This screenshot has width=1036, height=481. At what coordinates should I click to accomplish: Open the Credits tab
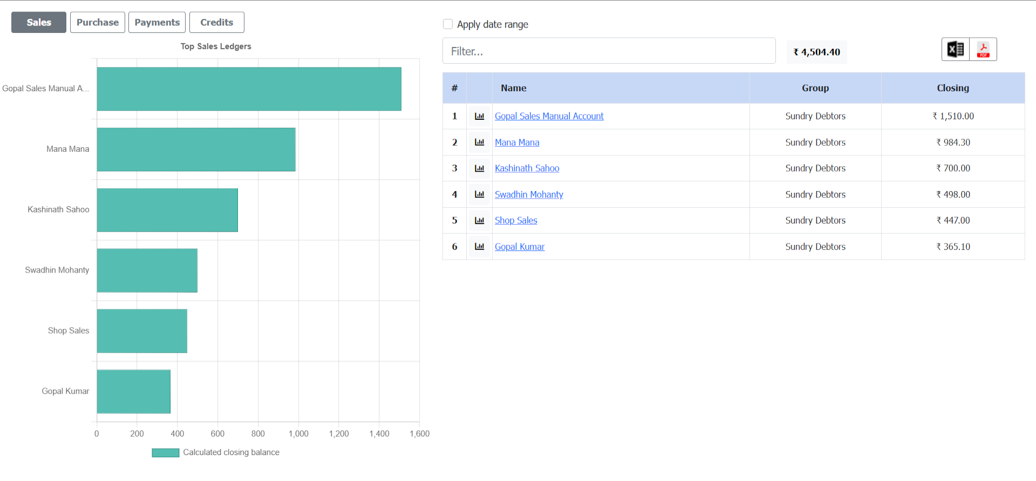[217, 23]
